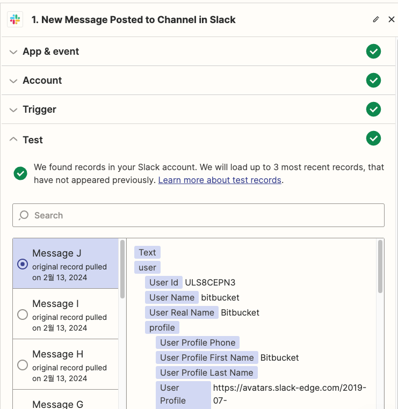Click App & event green checkmark status
398x409 pixels.
pos(373,52)
